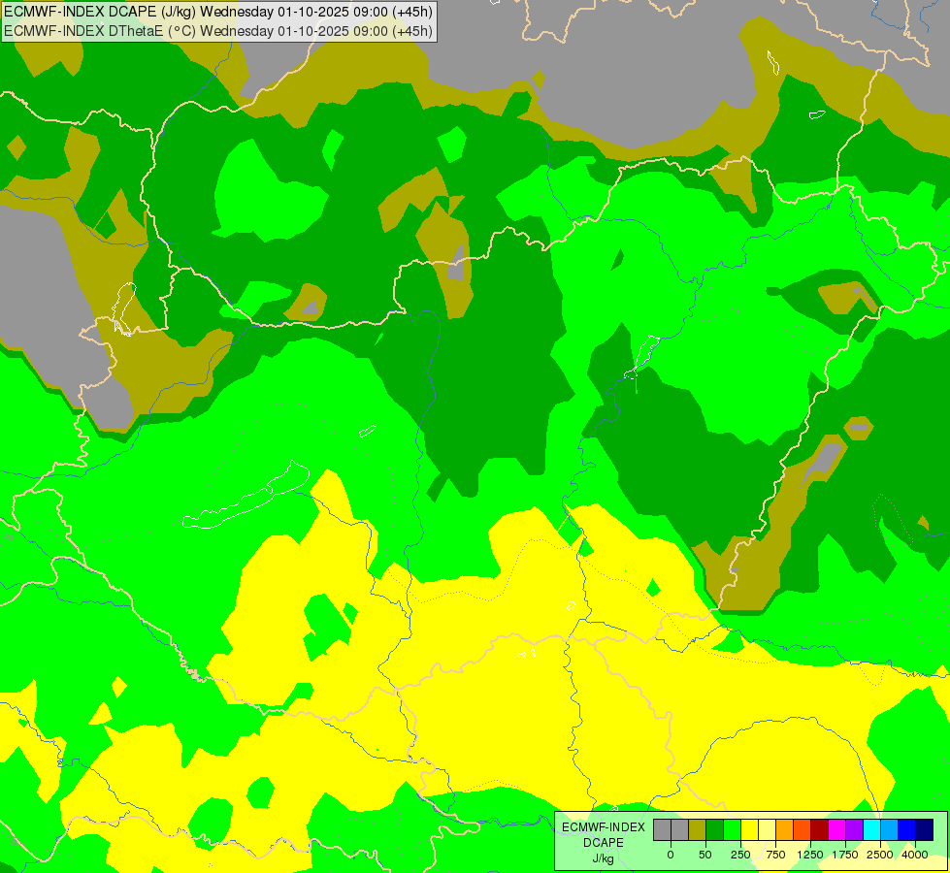This screenshot has height=873, width=950.
Task: Select the orange legend swatch
Action: pos(784,829)
